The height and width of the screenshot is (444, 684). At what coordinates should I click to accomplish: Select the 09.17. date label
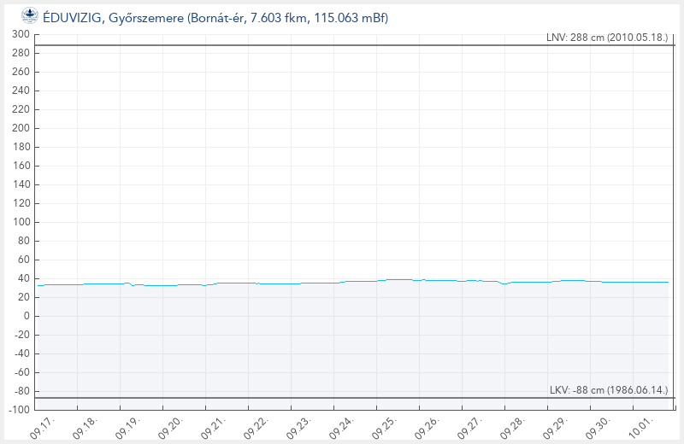(x=43, y=427)
